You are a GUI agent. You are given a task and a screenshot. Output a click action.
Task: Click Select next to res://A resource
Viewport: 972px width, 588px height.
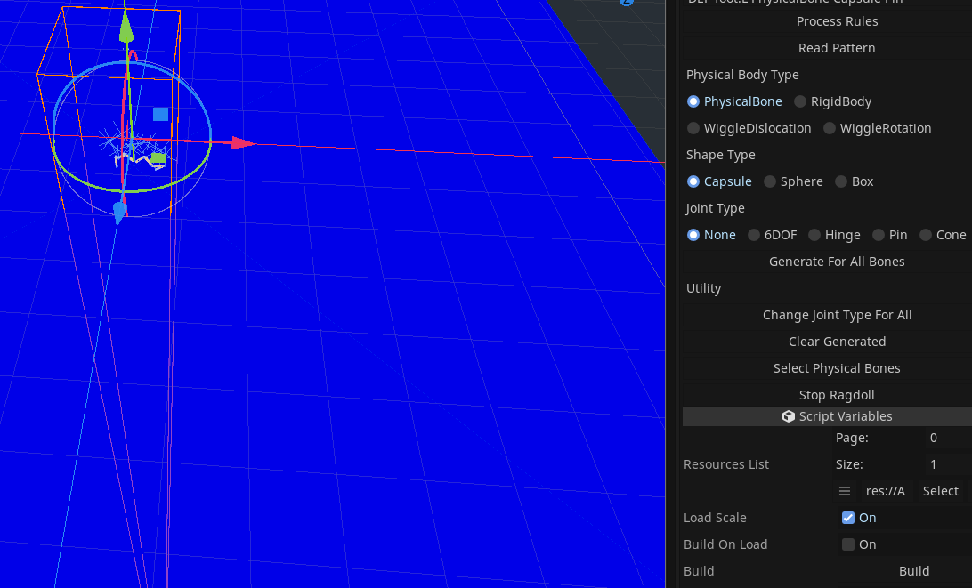pyautogui.click(x=940, y=491)
